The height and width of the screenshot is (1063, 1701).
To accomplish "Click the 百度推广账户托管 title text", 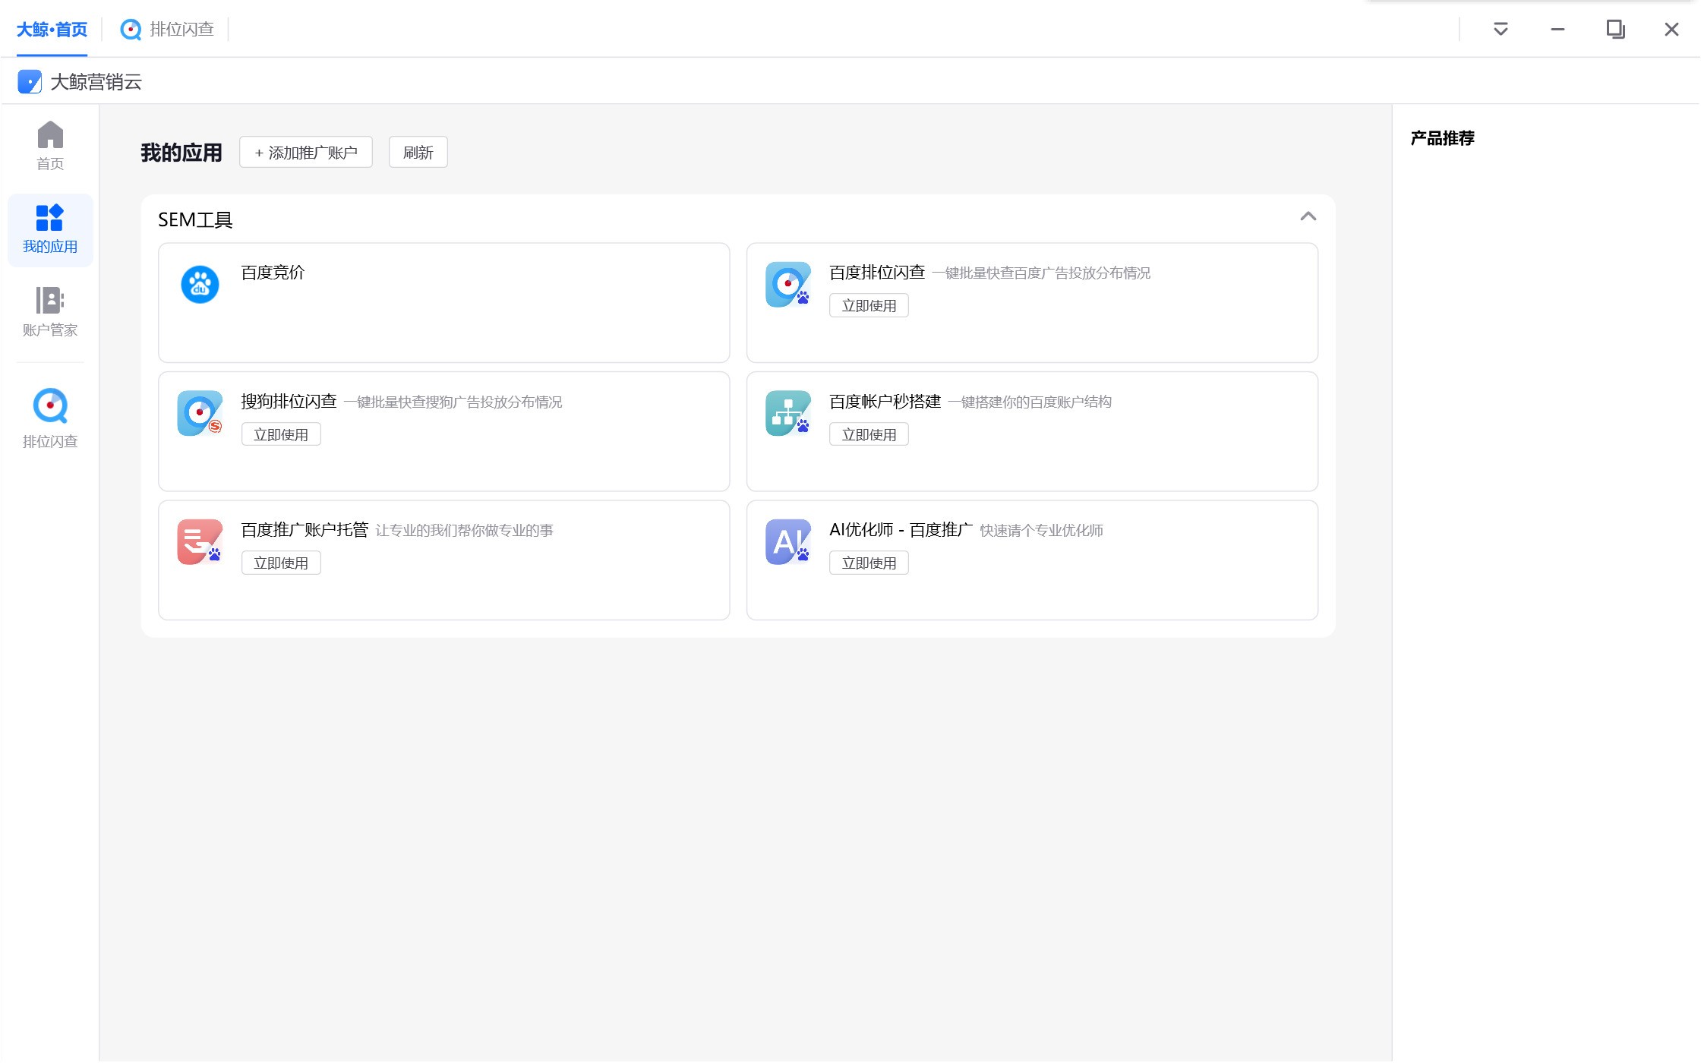I will [305, 529].
